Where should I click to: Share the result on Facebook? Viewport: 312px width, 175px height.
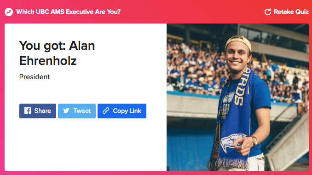tap(38, 111)
